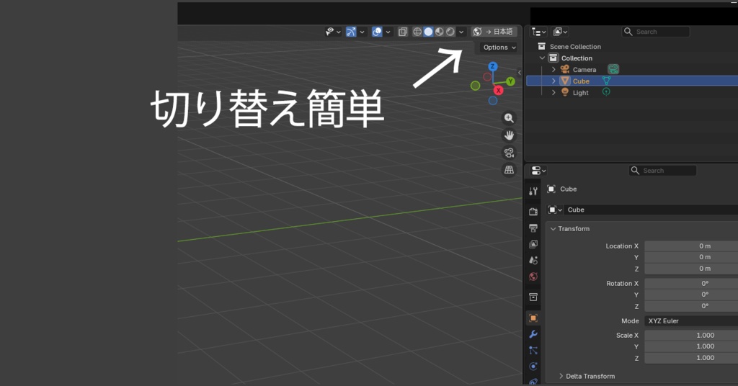
Task: Open the View Layer properties tab
Action: [533, 244]
